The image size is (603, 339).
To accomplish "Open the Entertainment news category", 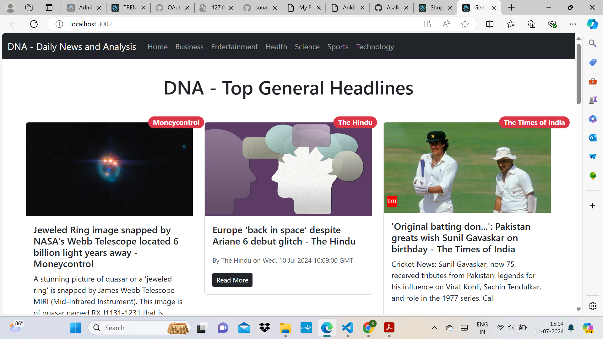I will (x=234, y=47).
